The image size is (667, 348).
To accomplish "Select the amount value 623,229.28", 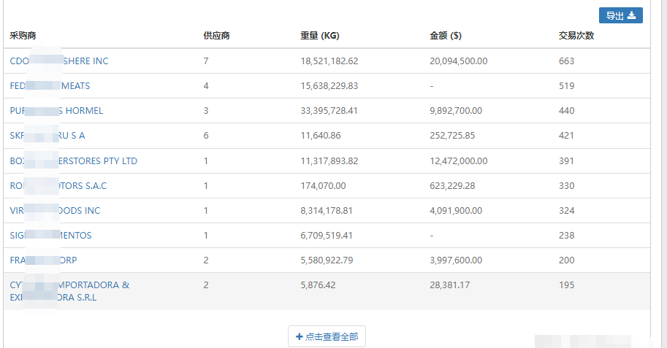I will pyautogui.click(x=453, y=186).
